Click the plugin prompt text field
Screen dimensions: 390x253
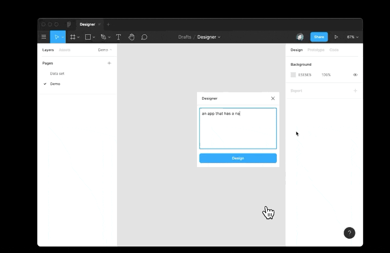point(238,128)
